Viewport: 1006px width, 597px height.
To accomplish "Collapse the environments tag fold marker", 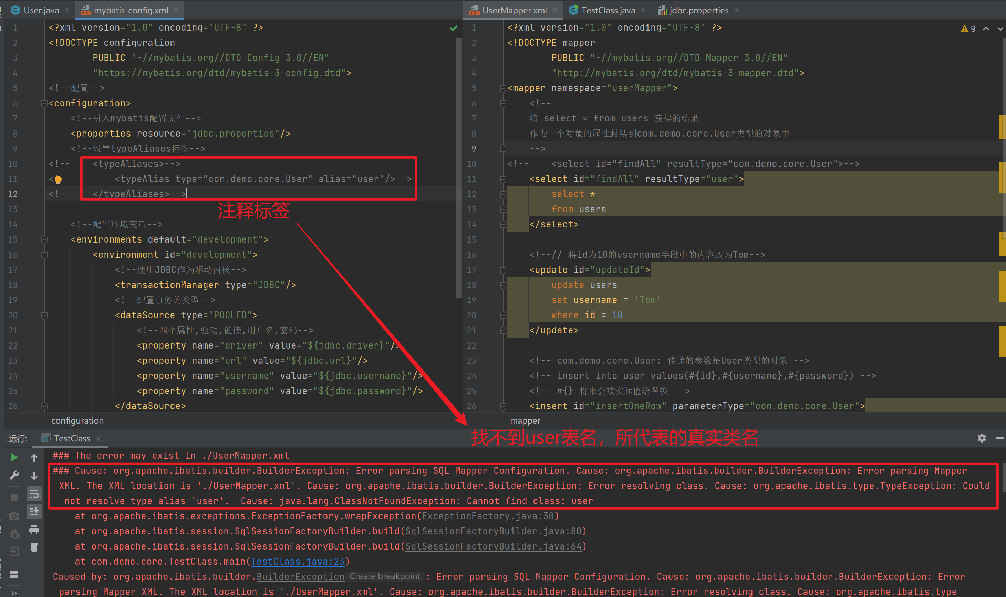I will coord(44,240).
